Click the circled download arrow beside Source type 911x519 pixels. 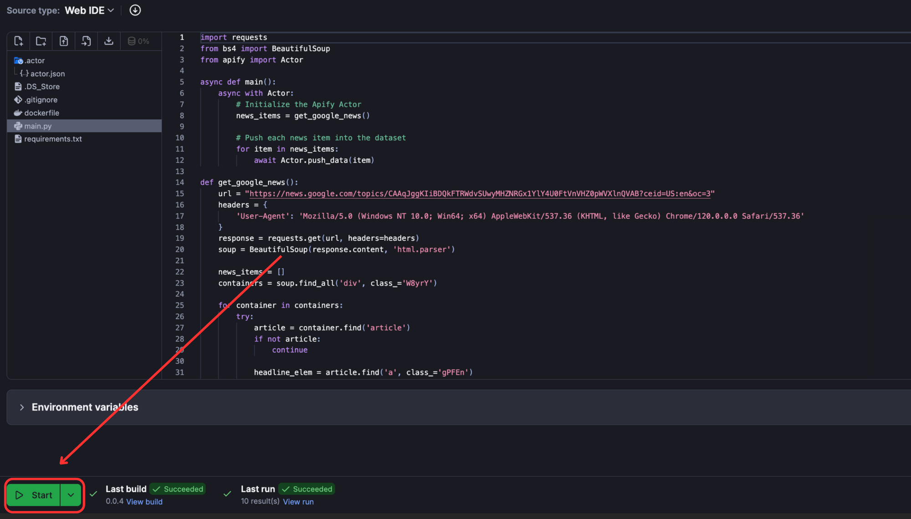135,10
